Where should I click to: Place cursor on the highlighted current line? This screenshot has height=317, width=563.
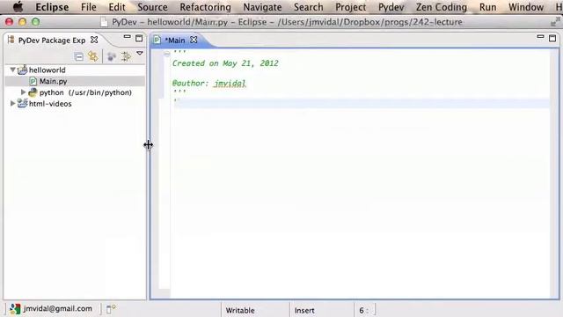360,103
